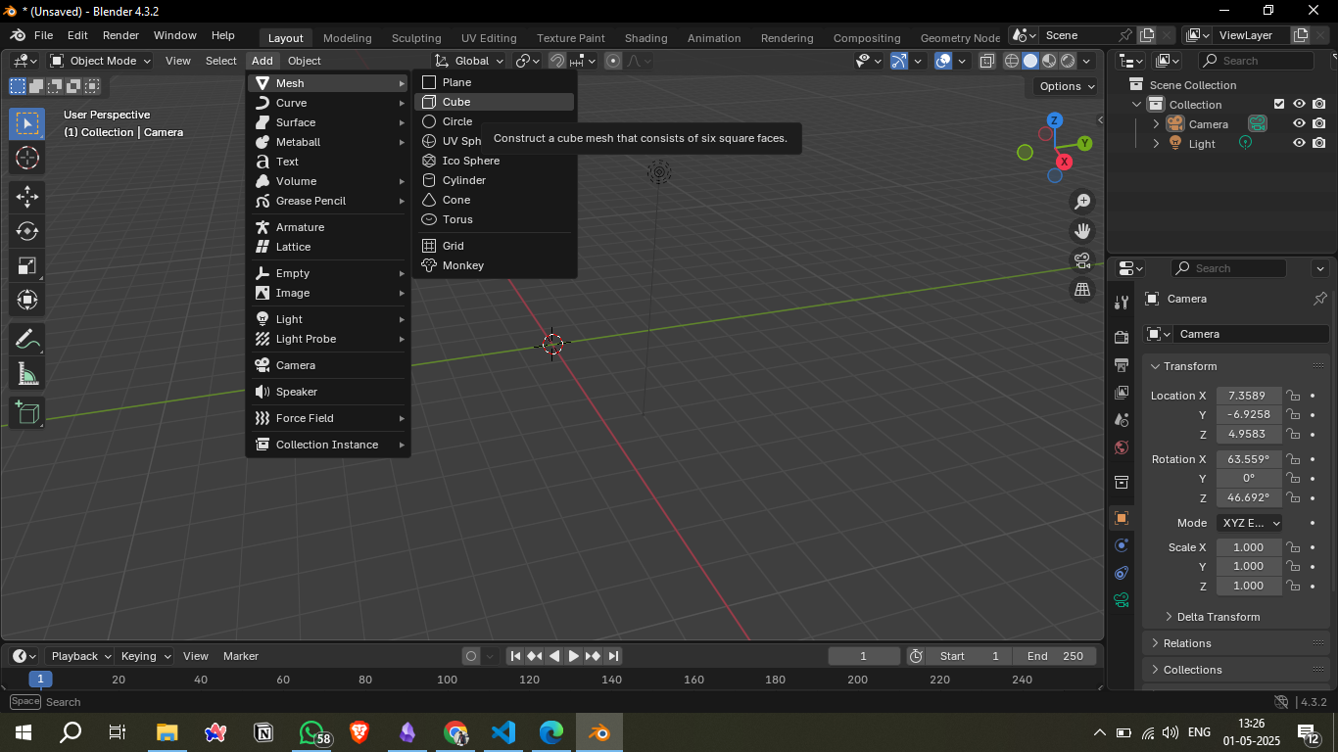
Task: Choose the Add Cube tool in toolbar
Action: pos(26,412)
